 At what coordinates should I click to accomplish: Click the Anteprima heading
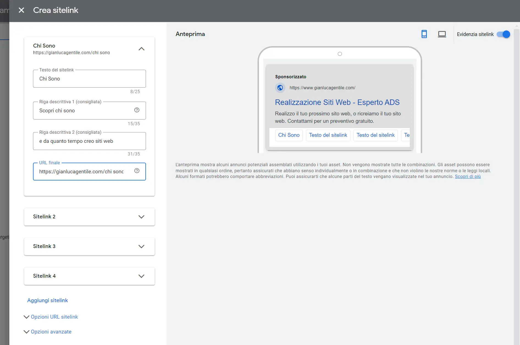(190, 34)
